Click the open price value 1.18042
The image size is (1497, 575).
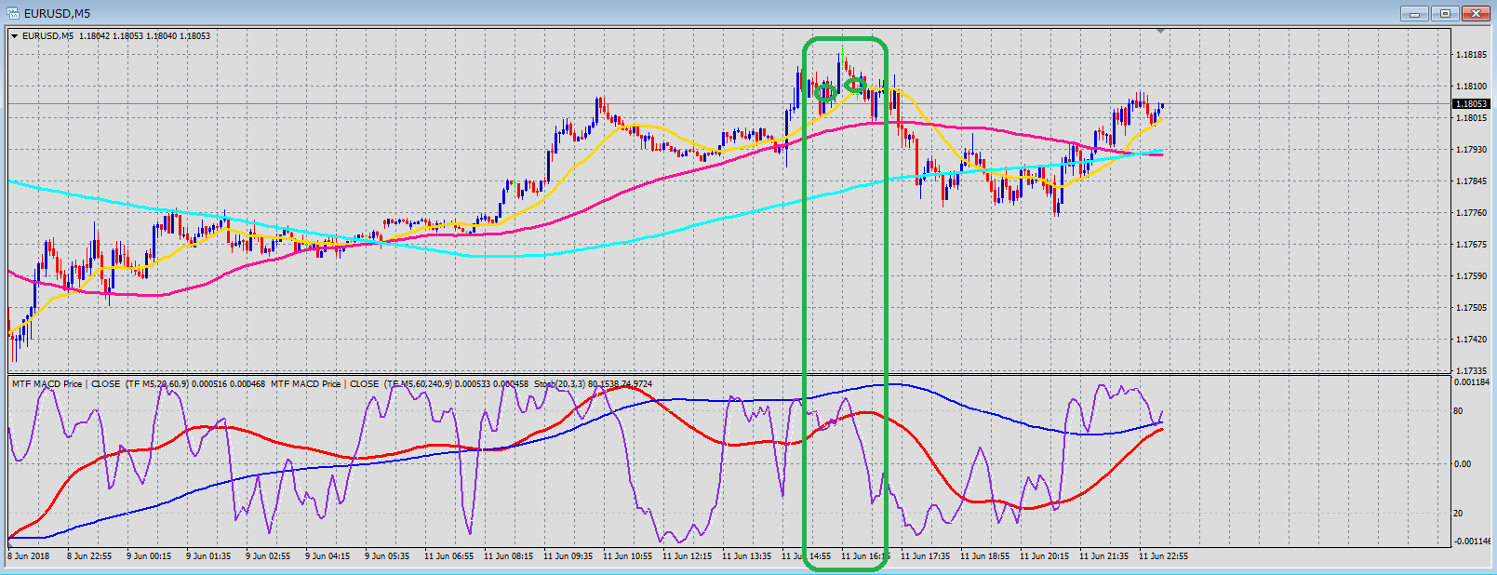tap(95, 36)
